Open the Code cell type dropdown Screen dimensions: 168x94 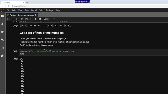coord(49,19)
